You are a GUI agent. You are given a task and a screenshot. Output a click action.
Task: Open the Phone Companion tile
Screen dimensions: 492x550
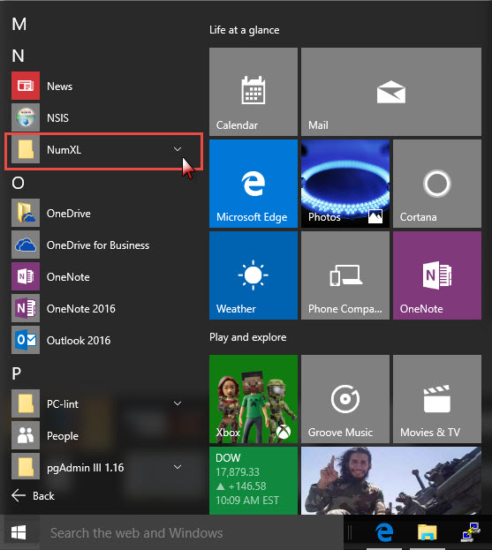click(x=345, y=275)
